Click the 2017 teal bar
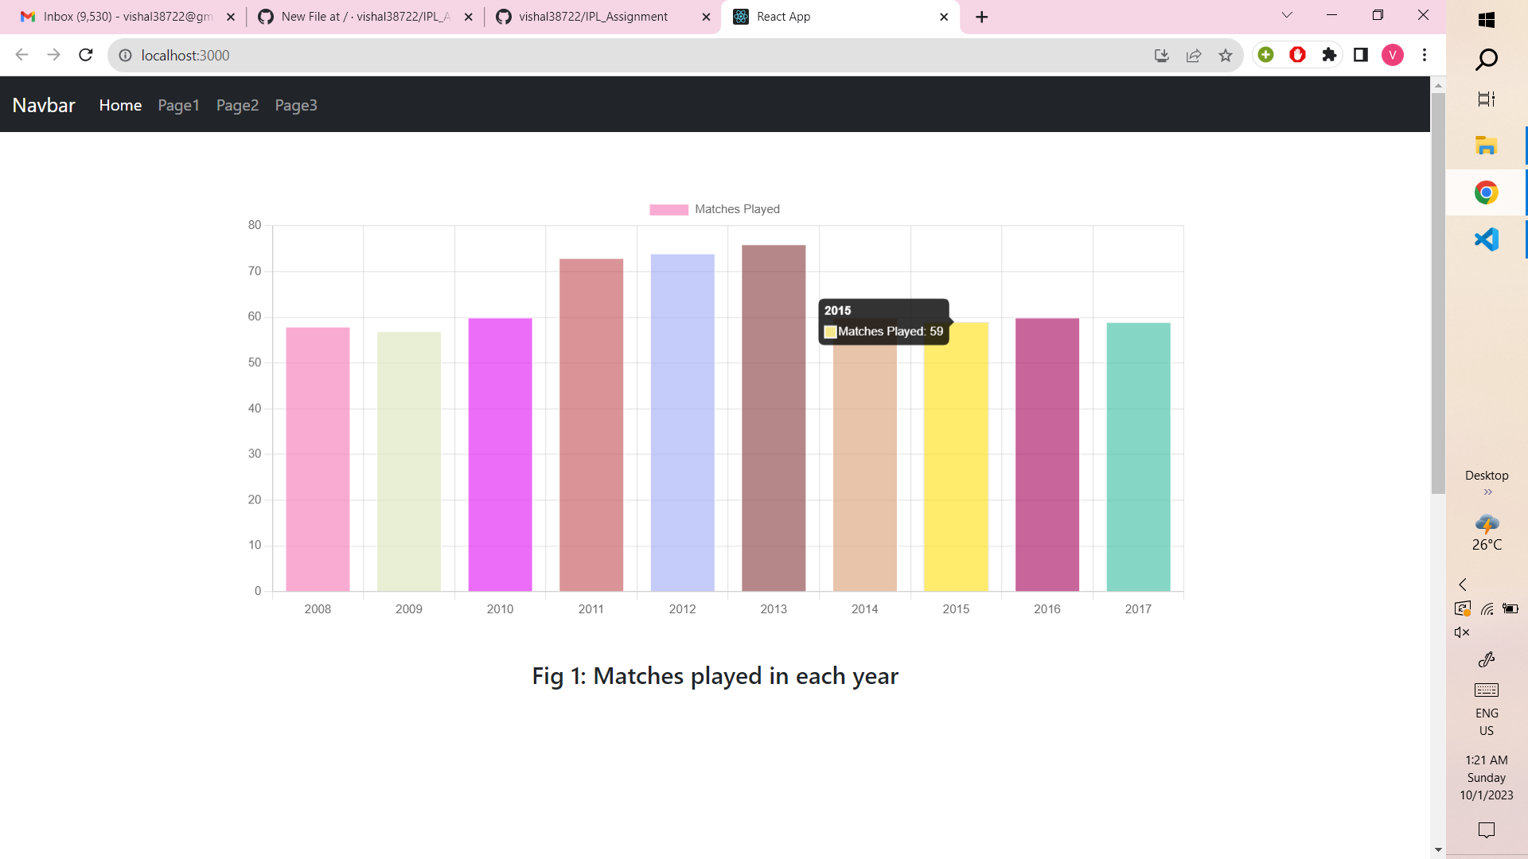 coord(1138,457)
